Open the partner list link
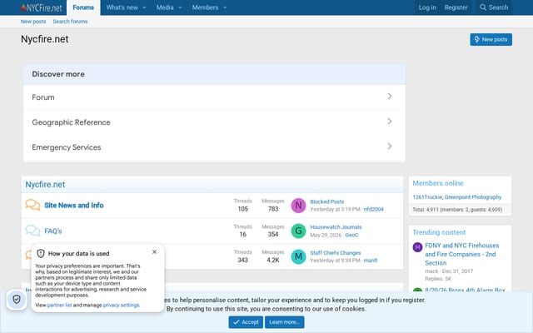This screenshot has width=533, height=333. pyautogui.click(x=59, y=306)
